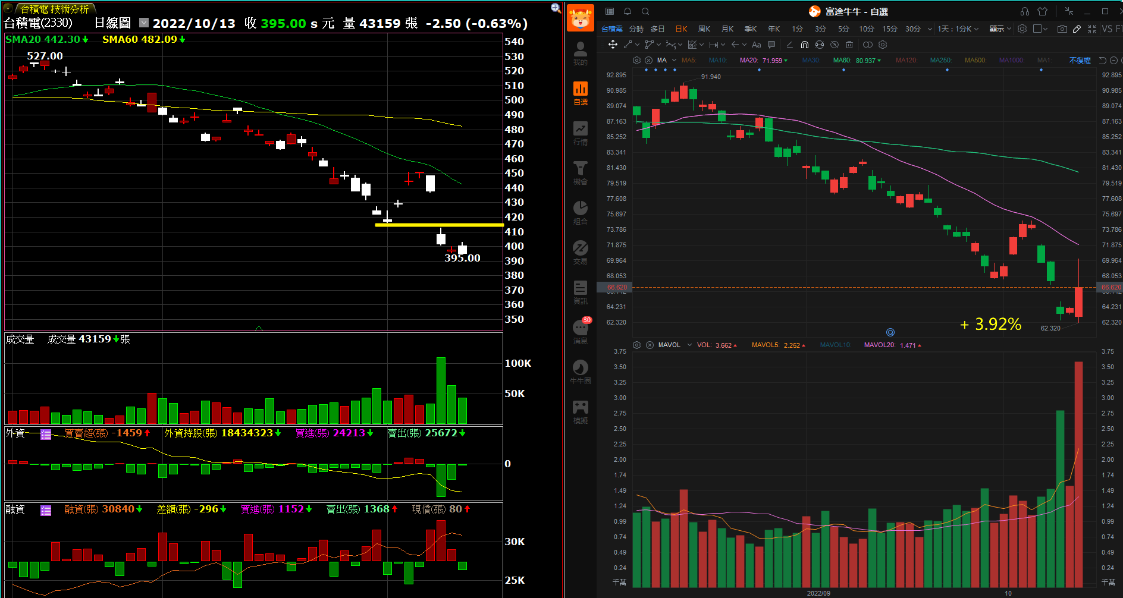Open the notifications bell in Futu window
1123x598 pixels.
(x=628, y=11)
